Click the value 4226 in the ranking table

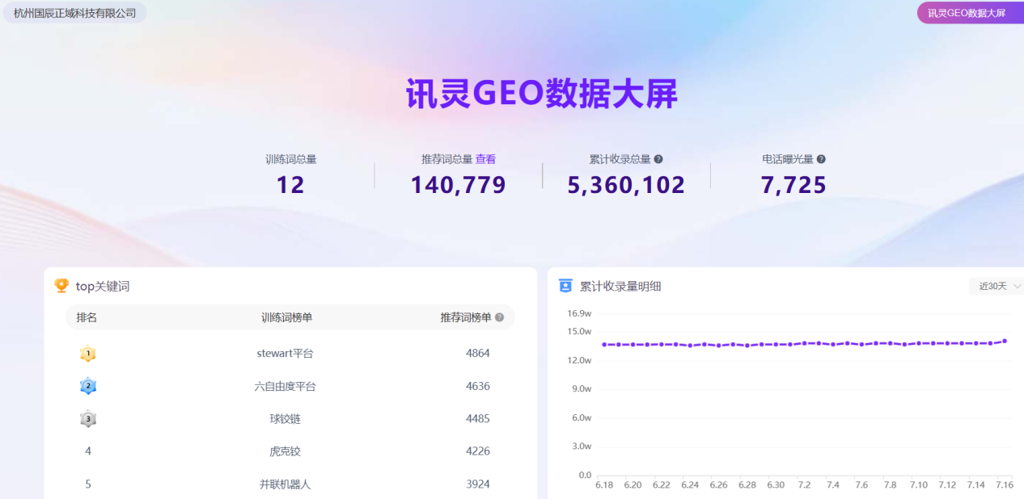(478, 451)
